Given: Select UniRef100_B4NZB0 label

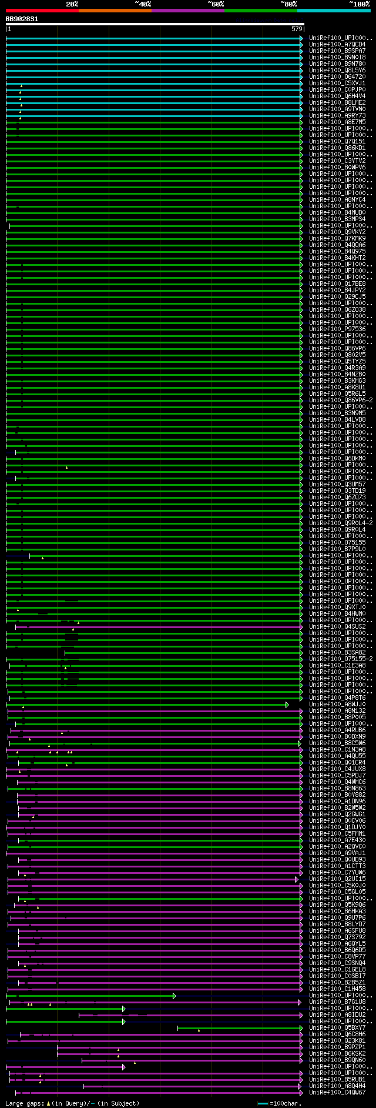Looking at the screenshot, I should (x=337, y=375).
